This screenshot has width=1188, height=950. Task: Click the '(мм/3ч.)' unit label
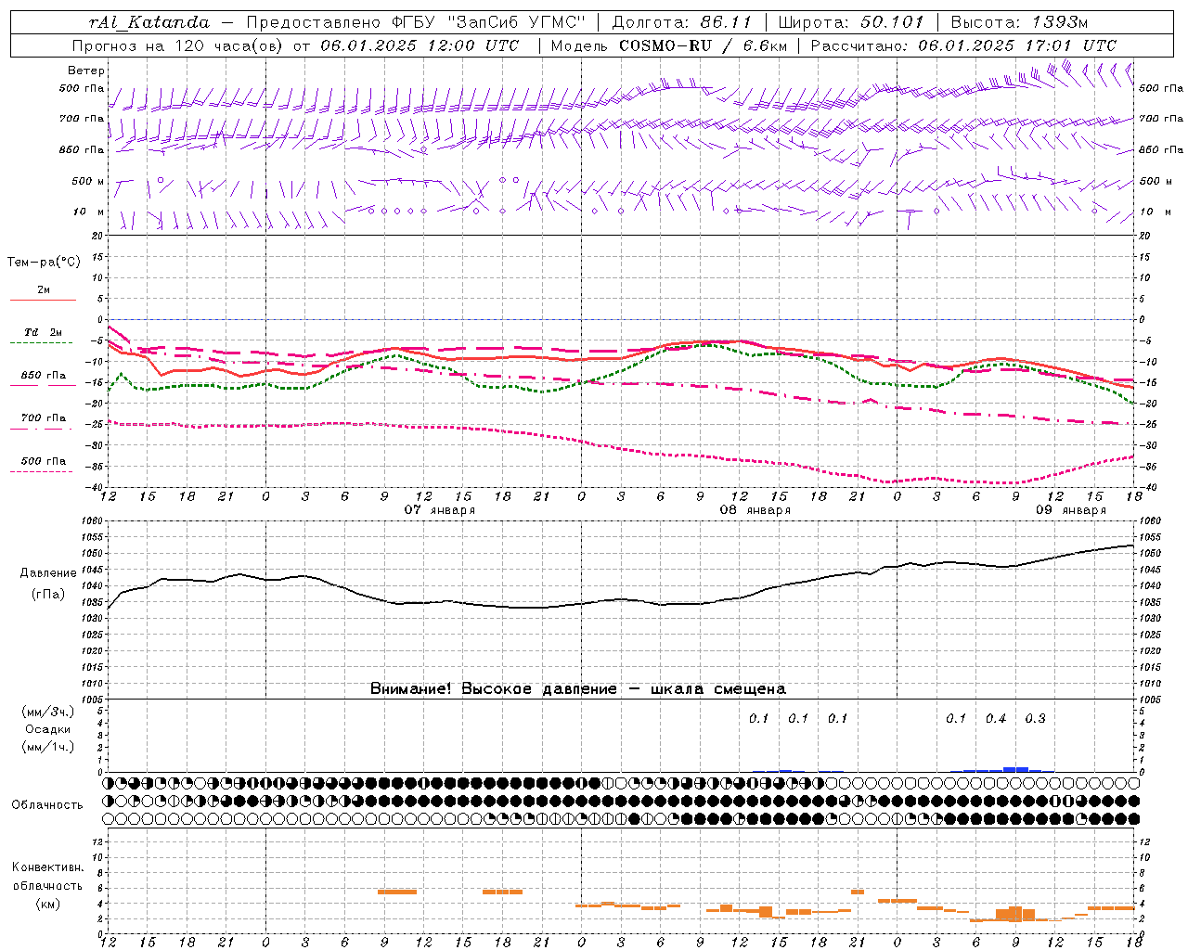(x=48, y=712)
